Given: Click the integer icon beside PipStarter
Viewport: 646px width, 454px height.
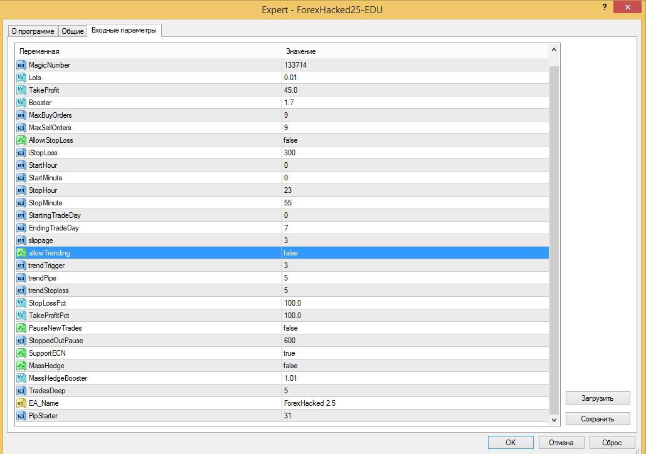Looking at the screenshot, I should (21, 416).
